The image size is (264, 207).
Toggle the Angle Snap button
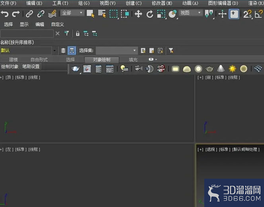259,14
